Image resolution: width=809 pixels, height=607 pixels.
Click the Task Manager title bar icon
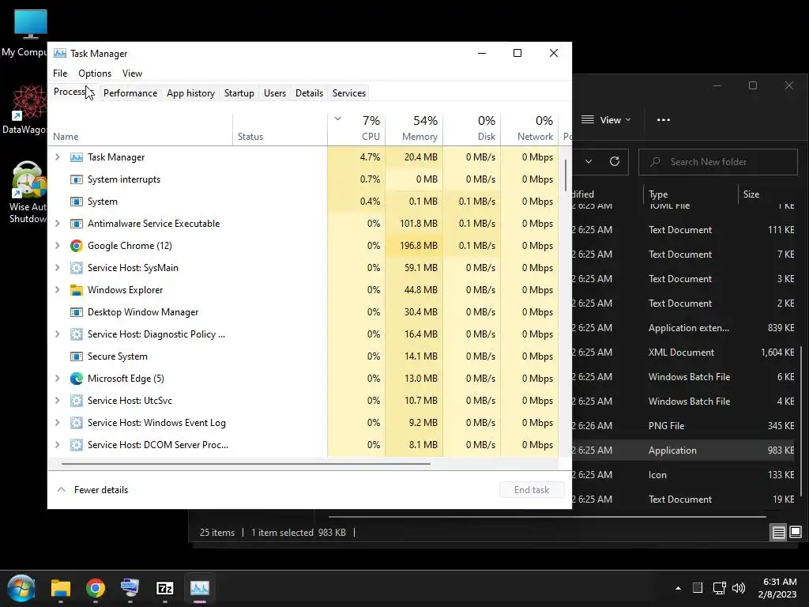click(60, 53)
